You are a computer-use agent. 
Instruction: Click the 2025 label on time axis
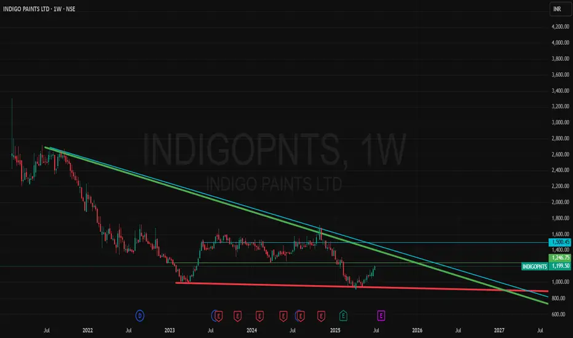click(x=335, y=331)
